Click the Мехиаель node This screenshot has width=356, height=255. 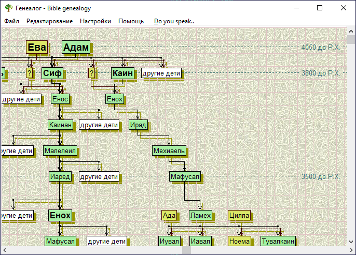(x=169, y=151)
